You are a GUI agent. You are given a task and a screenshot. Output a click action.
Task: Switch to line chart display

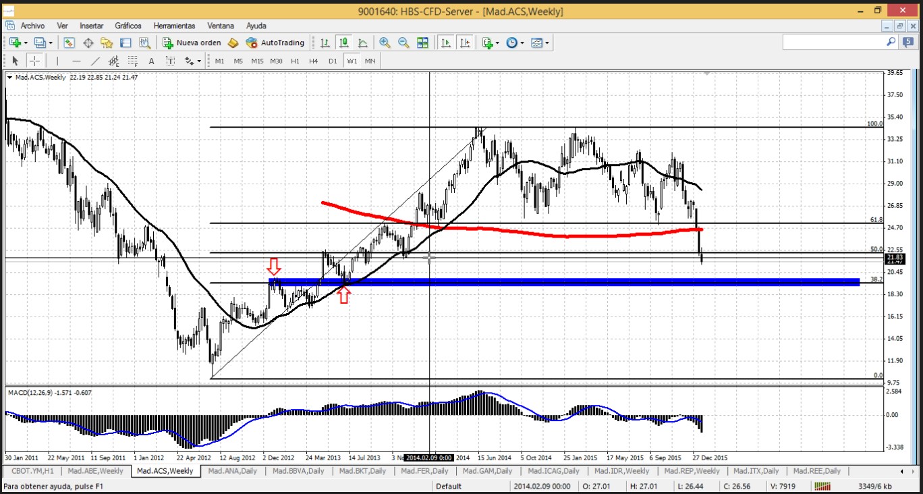click(x=363, y=43)
